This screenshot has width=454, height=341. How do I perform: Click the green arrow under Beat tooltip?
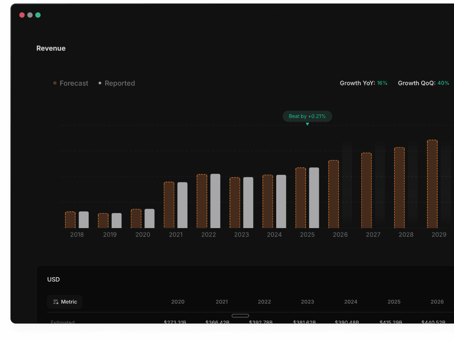(308, 124)
